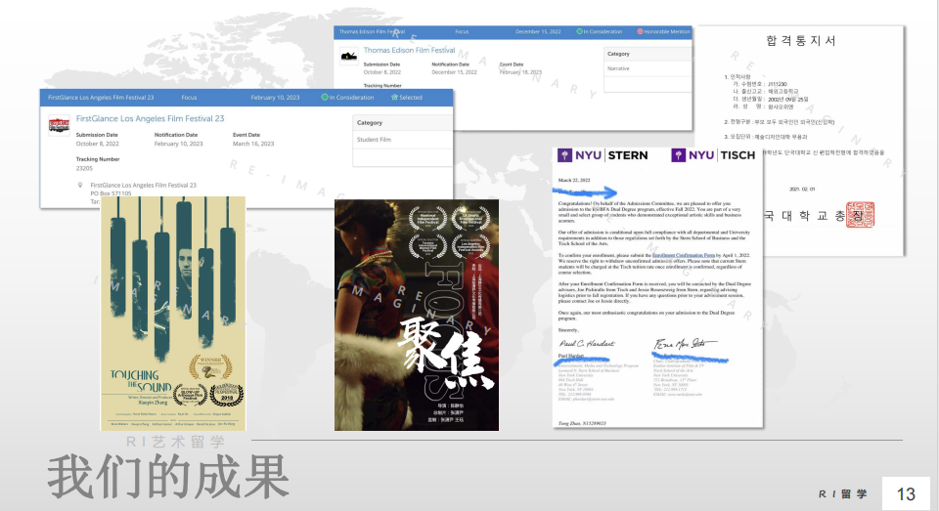The image size is (939, 511).
Task: Open the Thomas Edison Film Festival title link
Action: pos(409,50)
